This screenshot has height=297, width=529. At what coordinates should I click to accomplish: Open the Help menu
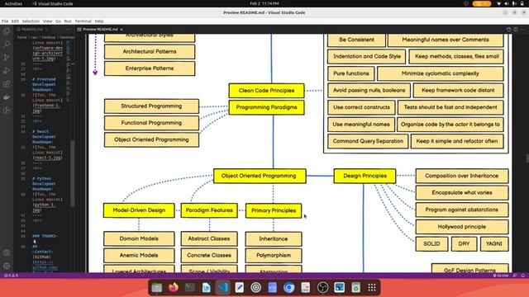pyautogui.click(x=99, y=21)
